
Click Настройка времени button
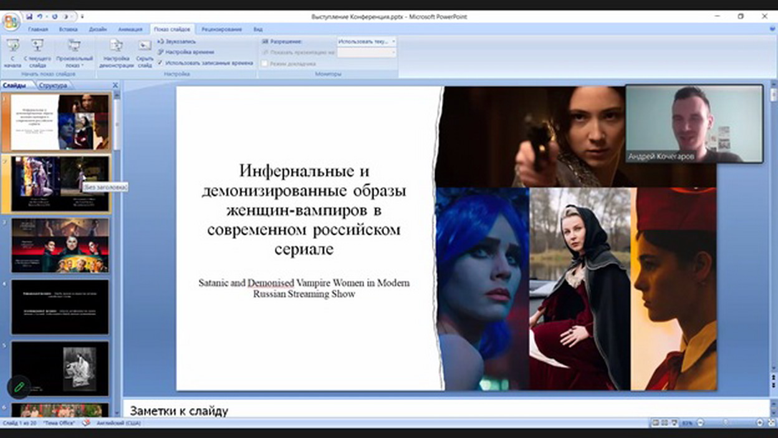point(186,52)
